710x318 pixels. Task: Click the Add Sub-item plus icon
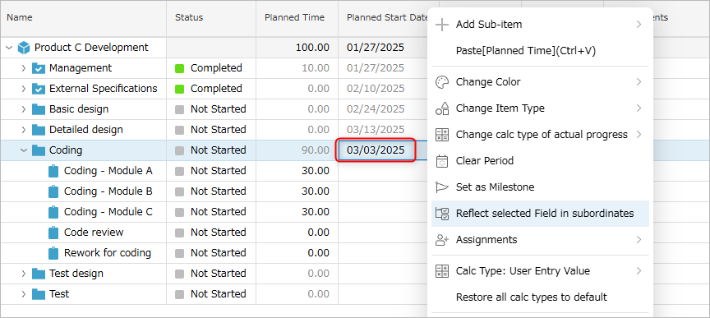pos(441,25)
